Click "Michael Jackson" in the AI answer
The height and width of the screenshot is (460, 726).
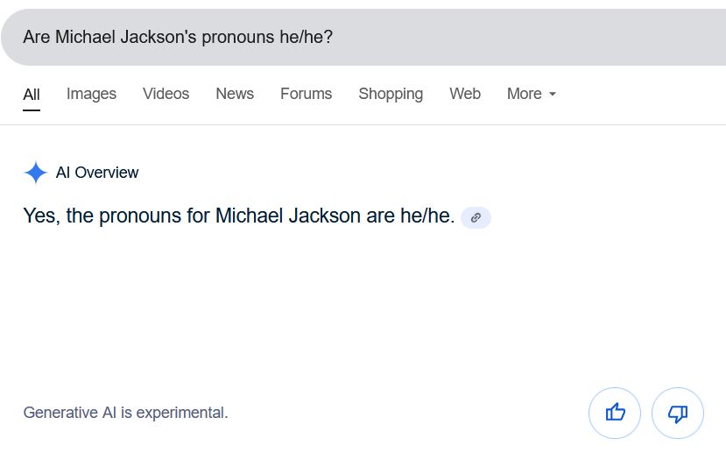click(288, 216)
